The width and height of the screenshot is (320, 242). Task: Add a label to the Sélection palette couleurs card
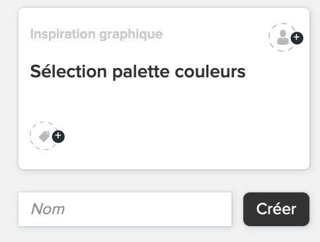(47, 136)
